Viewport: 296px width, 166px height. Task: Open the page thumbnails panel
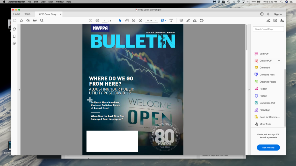(x=14, y=29)
